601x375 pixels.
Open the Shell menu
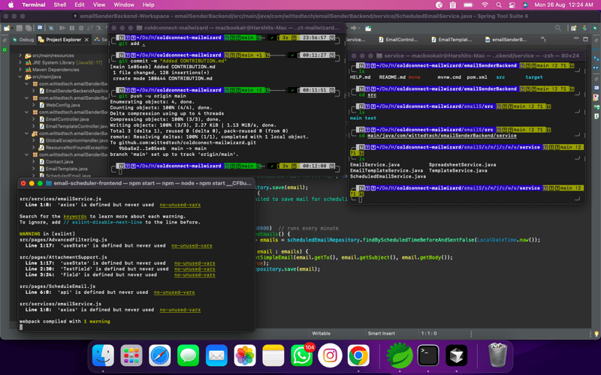(60, 5)
